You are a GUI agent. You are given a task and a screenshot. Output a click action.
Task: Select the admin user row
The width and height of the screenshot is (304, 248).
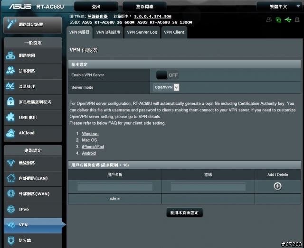point(184,199)
